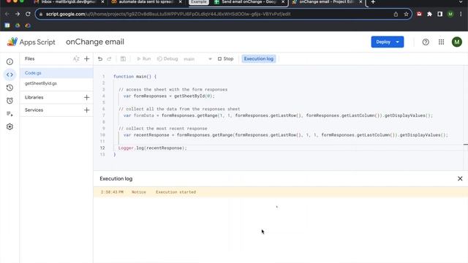Click the var recentResponse code line
This screenshot has width=468, height=263.
[285, 135]
